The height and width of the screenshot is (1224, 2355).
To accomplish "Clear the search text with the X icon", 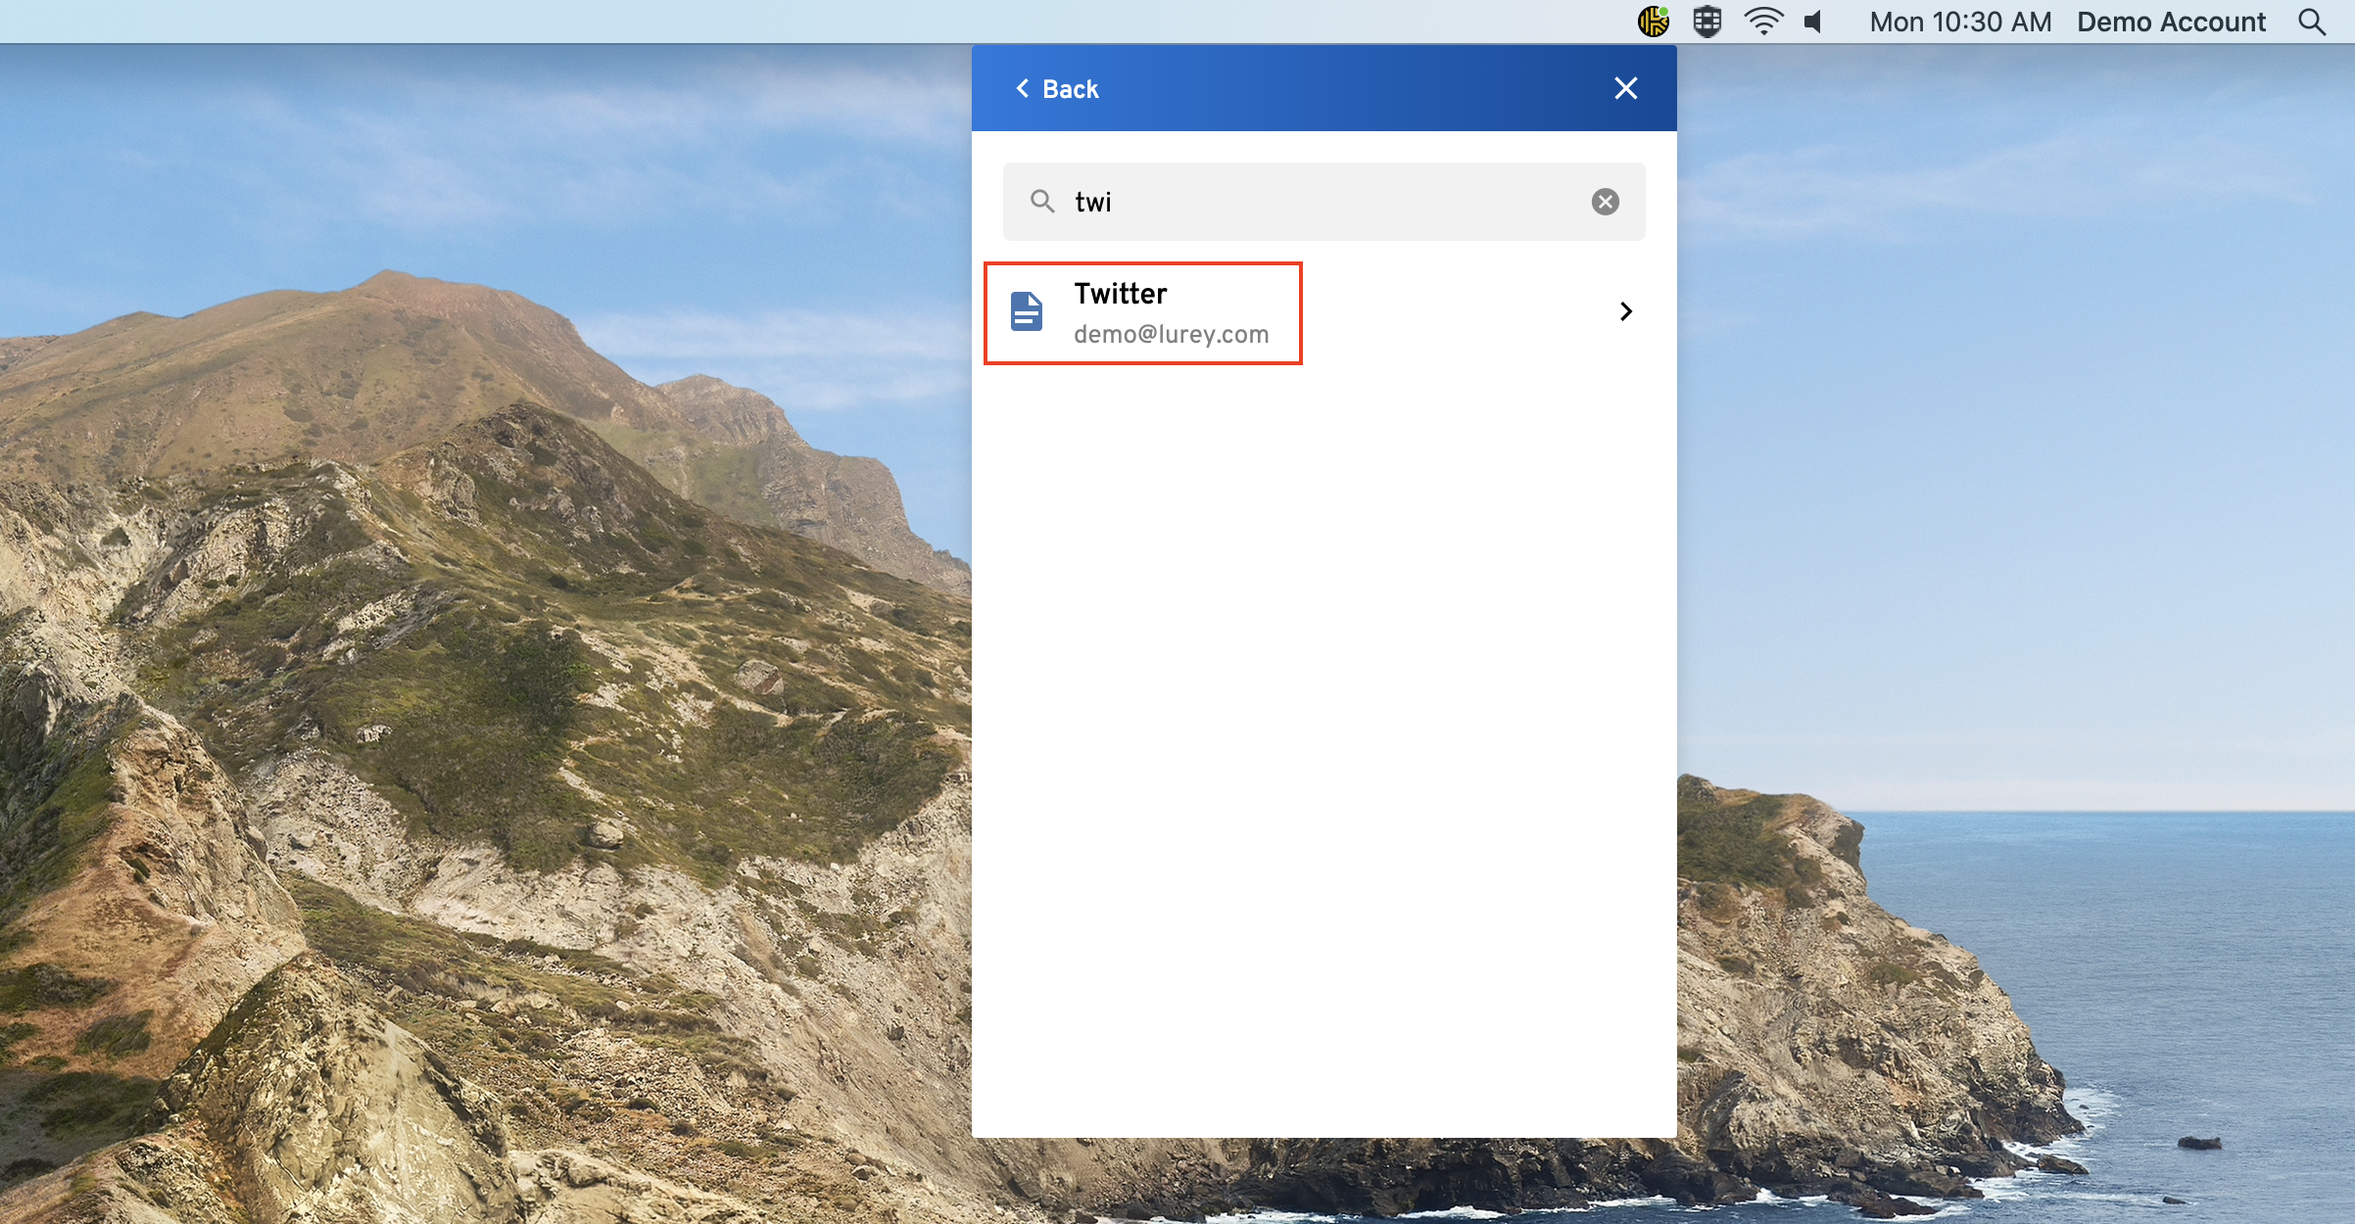I will (x=1605, y=202).
